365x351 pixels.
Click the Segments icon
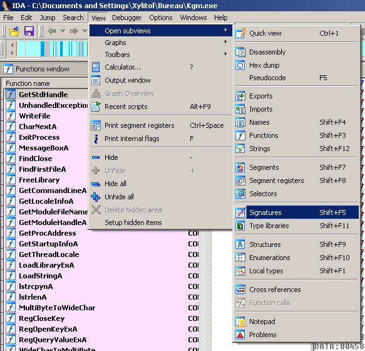point(240,167)
